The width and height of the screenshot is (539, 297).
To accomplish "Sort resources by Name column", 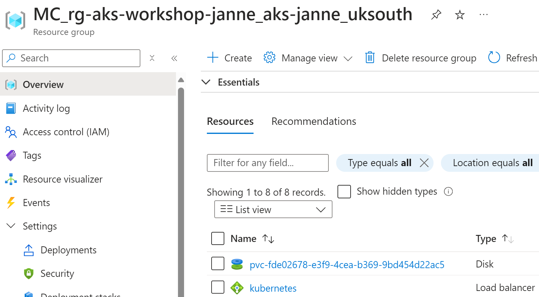I will [x=252, y=239].
